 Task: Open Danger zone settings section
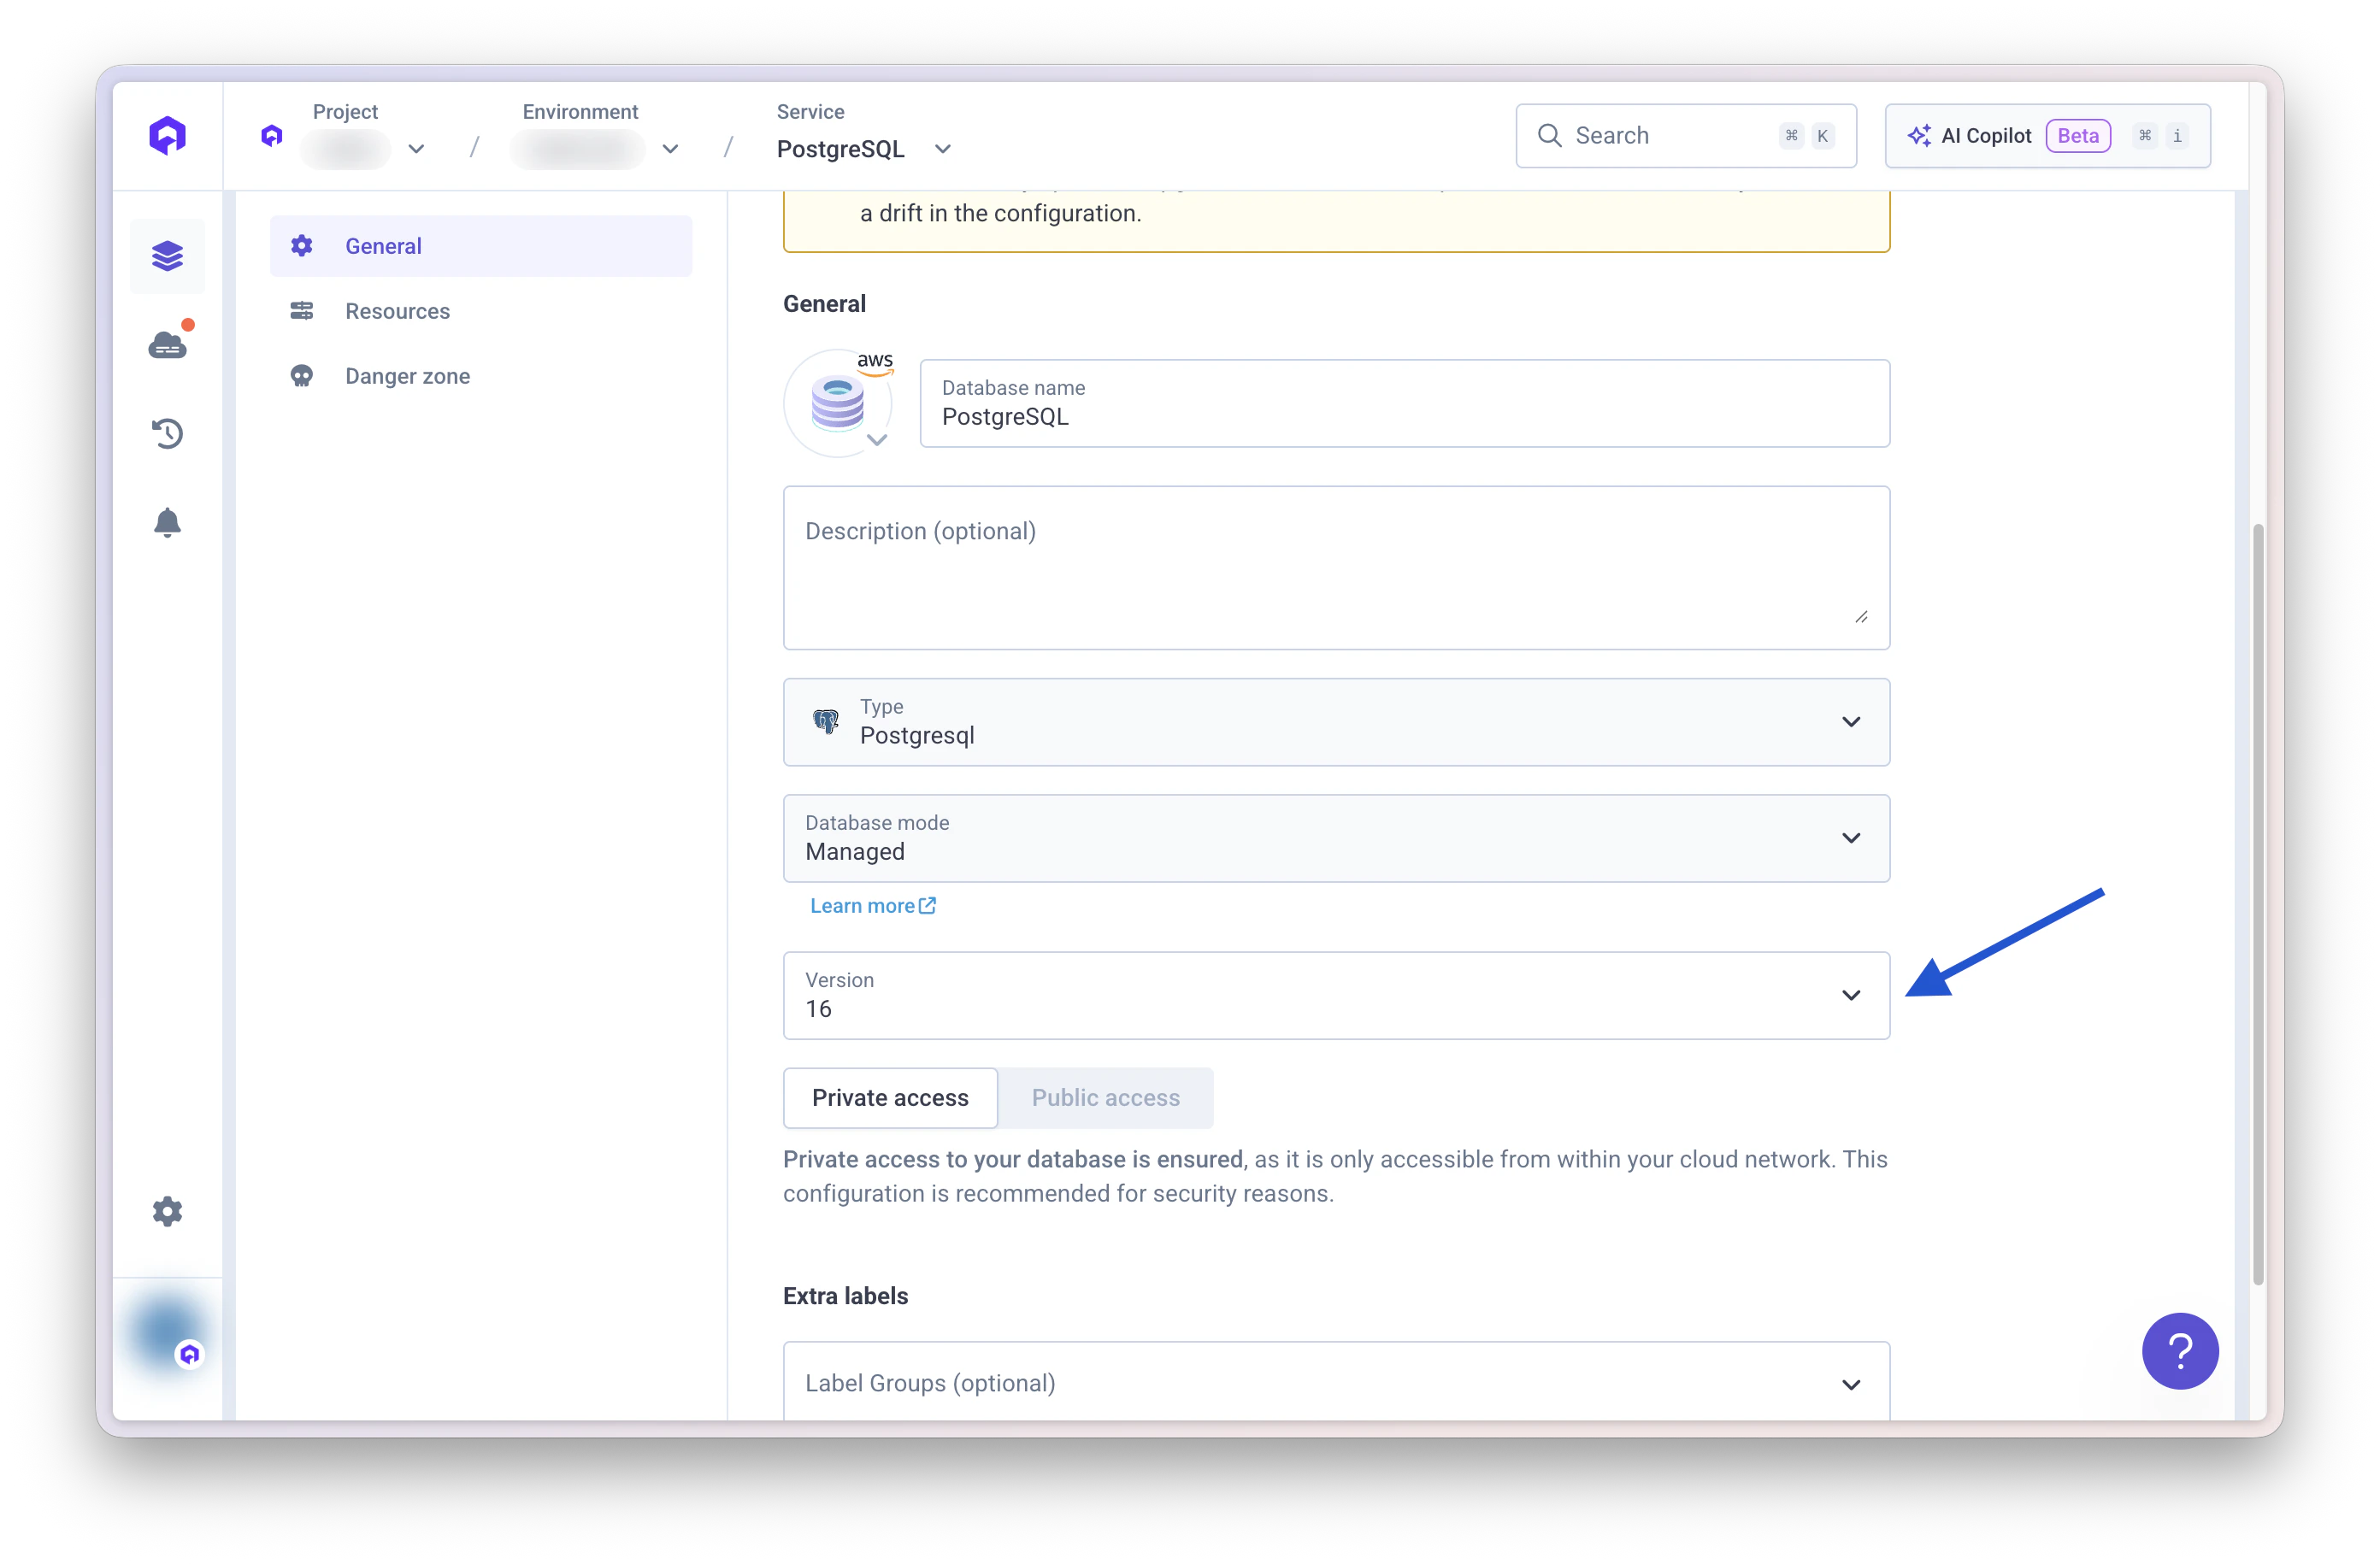tap(407, 376)
